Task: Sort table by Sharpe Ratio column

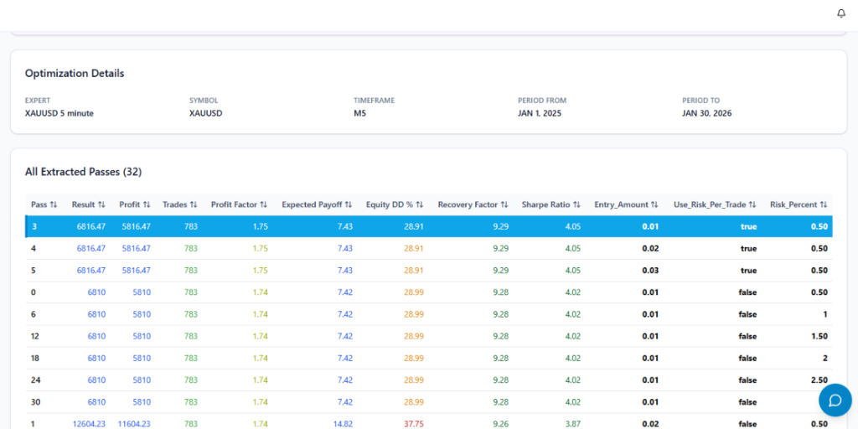Action: pos(551,204)
